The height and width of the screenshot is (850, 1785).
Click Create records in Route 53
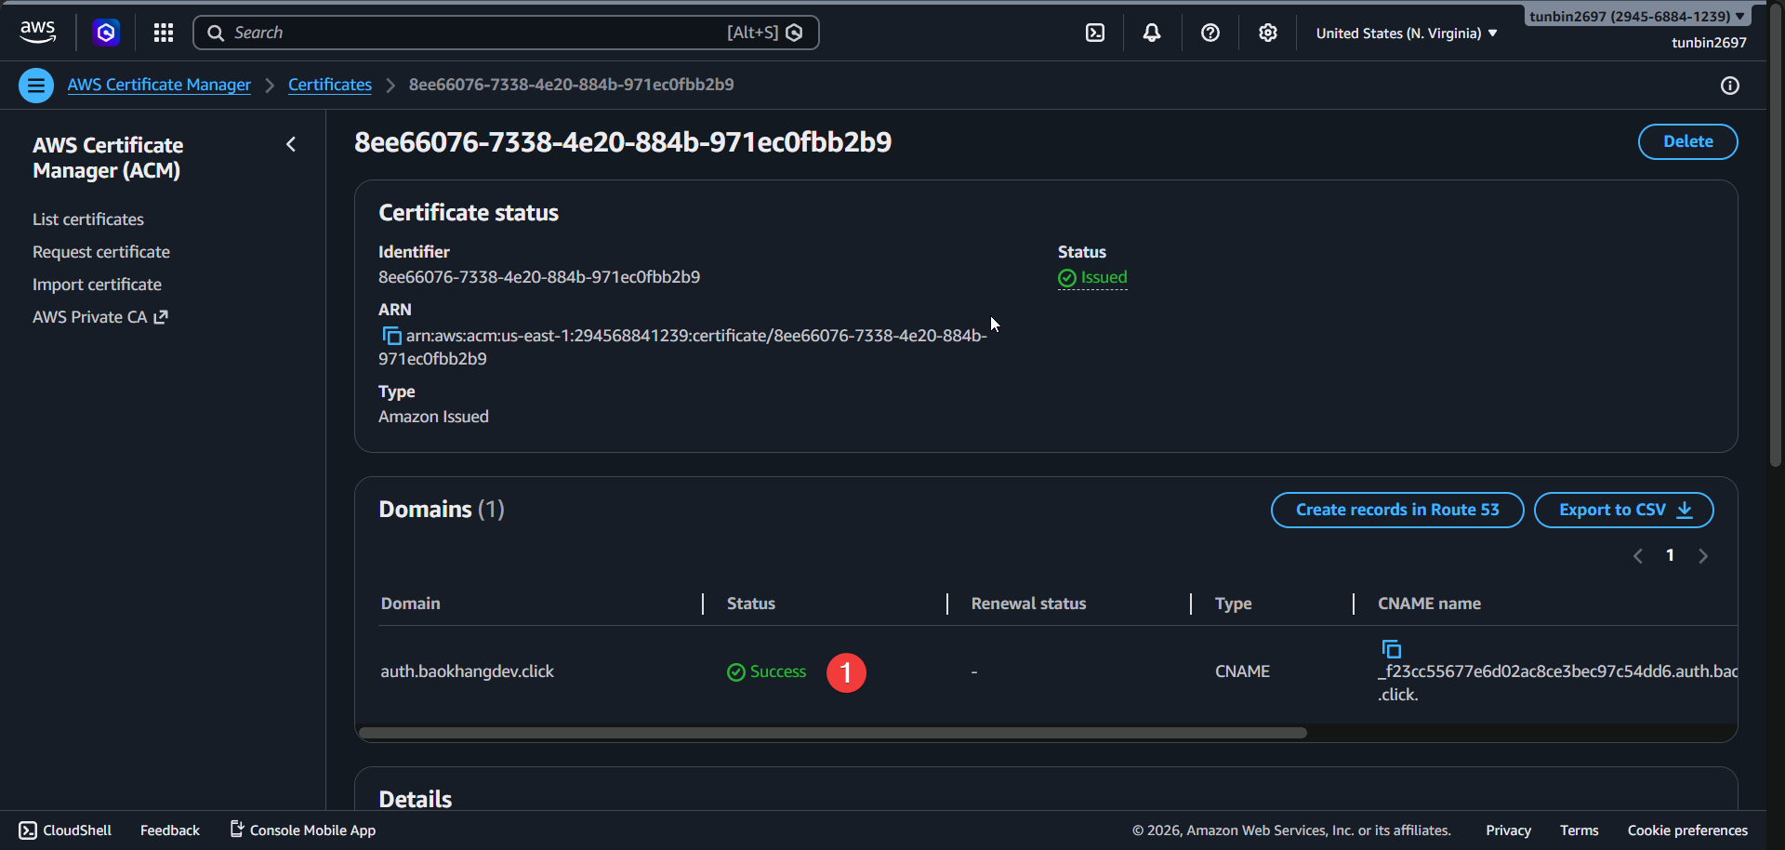click(1396, 510)
